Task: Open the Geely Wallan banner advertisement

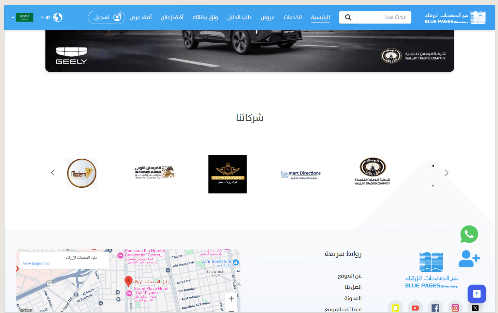Action: click(250, 51)
